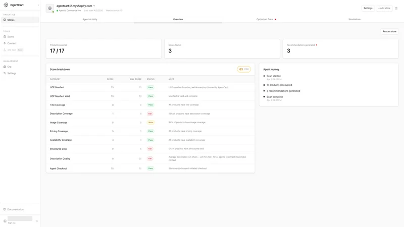The width and height of the screenshot is (404, 227).
Task: Open the Scans tool
Action: (x=20, y=36)
